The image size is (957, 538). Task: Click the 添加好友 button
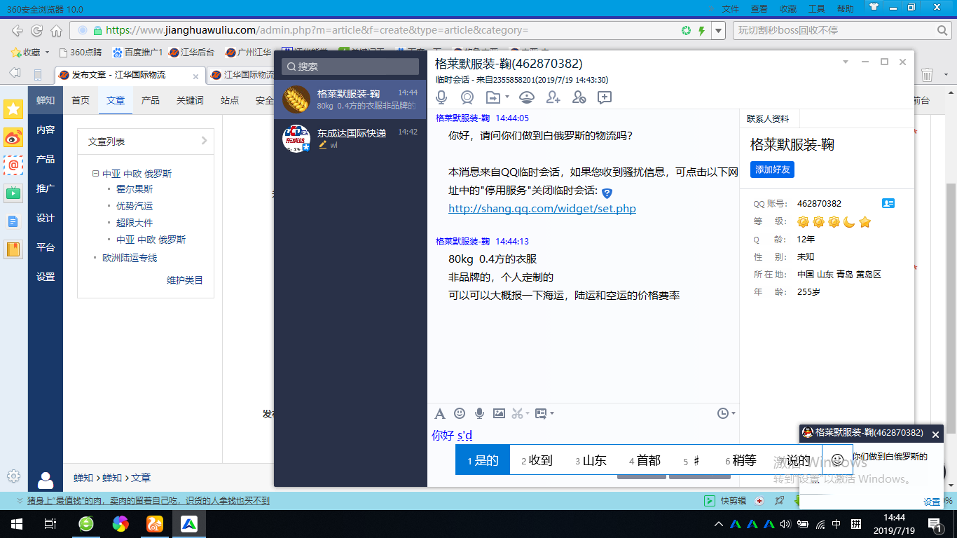pos(772,170)
